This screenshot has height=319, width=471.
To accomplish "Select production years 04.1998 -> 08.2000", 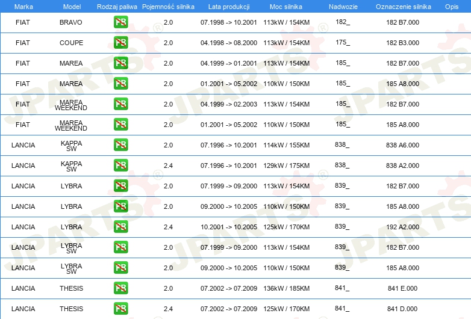I will pyautogui.click(x=229, y=43).
